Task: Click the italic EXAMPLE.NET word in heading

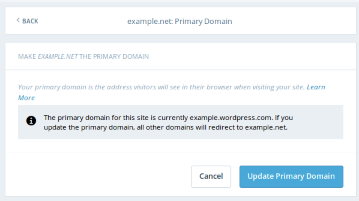Action: click(58, 56)
